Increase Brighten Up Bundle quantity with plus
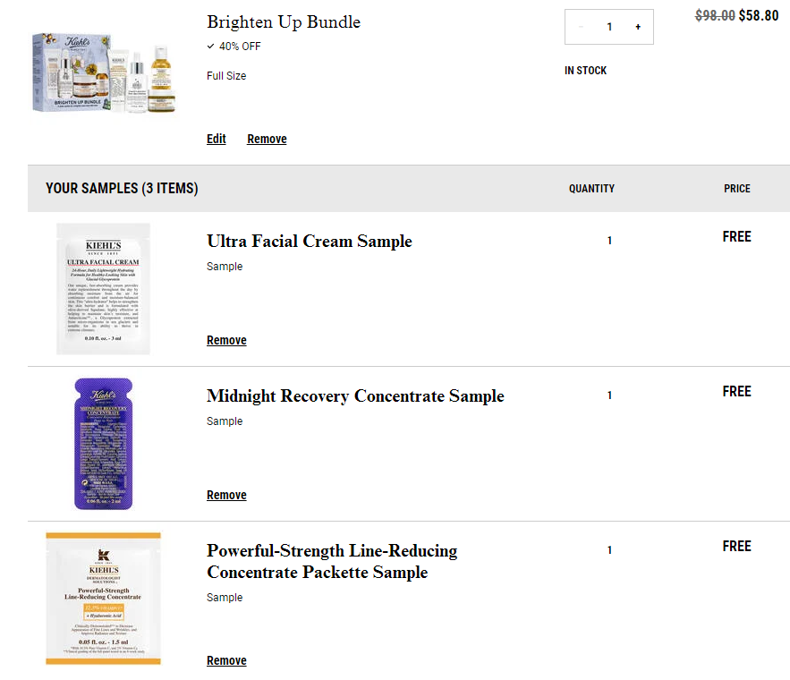This screenshot has height=680, width=790. coord(637,27)
